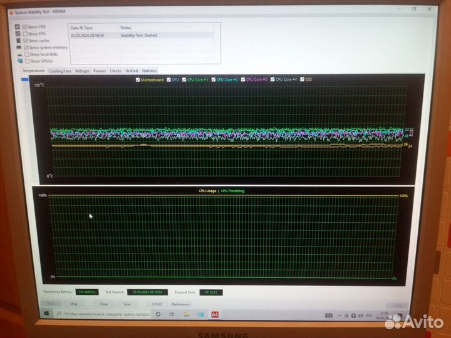Click the CPU chip icon beside Stress CPU
451x338 pixels.
coord(18,27)
